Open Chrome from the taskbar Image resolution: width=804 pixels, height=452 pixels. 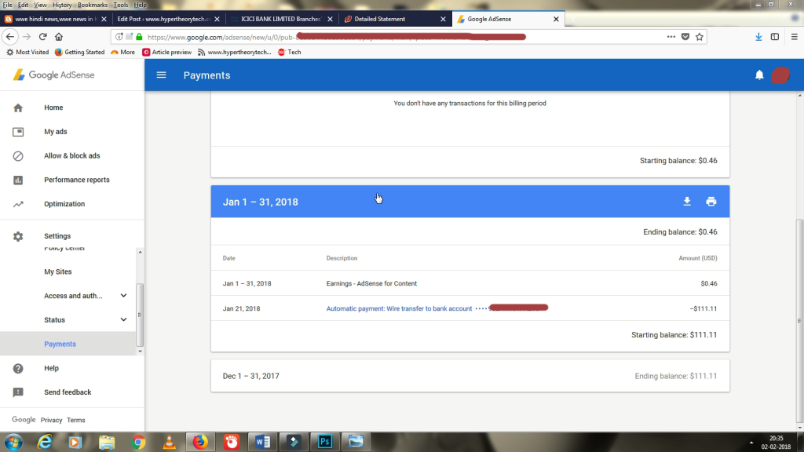pos(138,442)
